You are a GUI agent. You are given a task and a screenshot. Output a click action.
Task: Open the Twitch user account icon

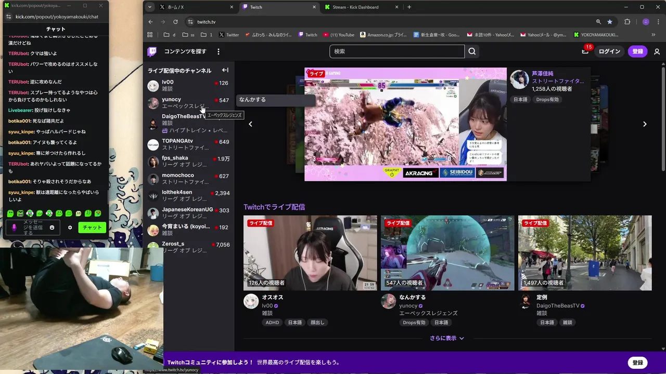[x=657, y=51]
